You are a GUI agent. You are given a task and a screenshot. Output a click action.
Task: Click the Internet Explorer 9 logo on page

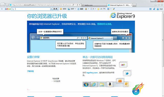point(122,16)
